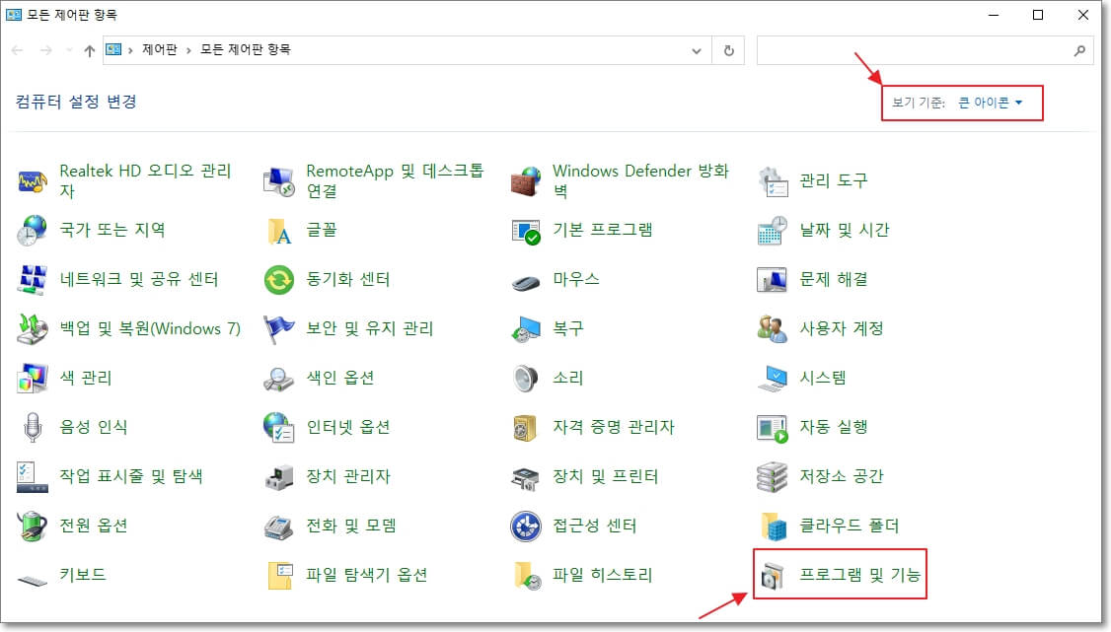Open the 글꼴 fonts icon

[278, 231]
